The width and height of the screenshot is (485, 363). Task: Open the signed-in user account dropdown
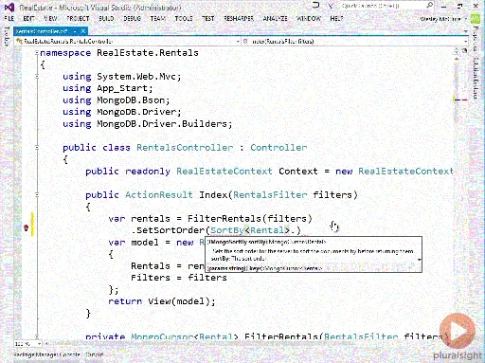click(443, 19)
